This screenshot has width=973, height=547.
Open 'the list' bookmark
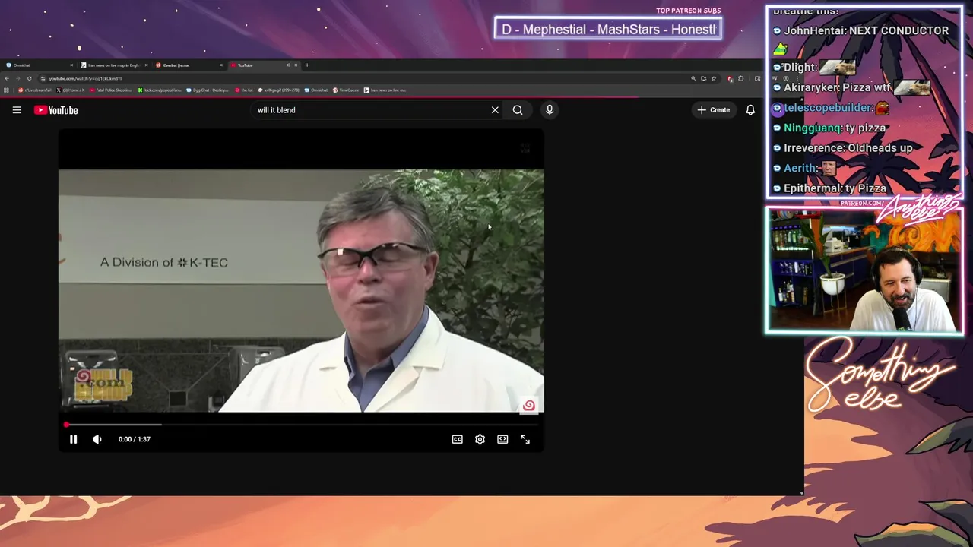coord(244,90)
